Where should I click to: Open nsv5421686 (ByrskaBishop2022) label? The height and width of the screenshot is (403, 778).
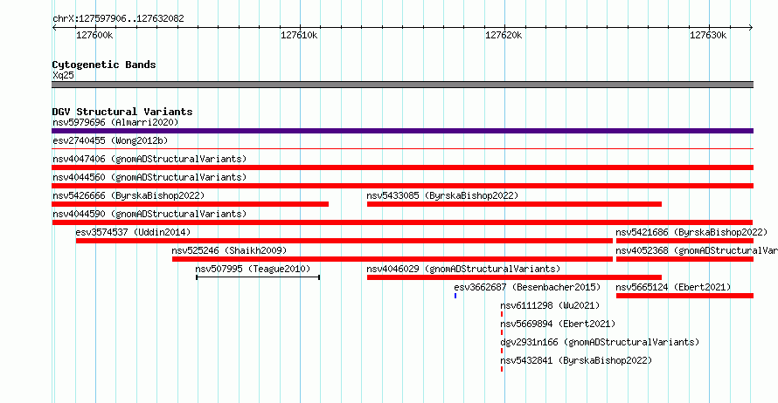point(691,232)
